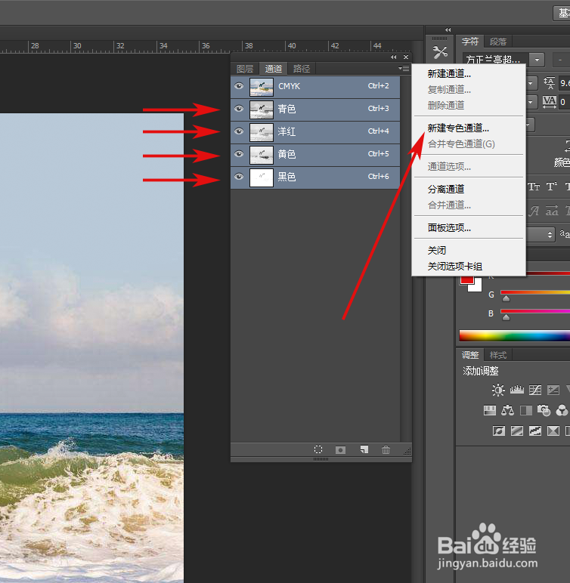570x583 pixels.
Task: Open dropdown left of VA tracking icon
Action: (x=531, y=101)
